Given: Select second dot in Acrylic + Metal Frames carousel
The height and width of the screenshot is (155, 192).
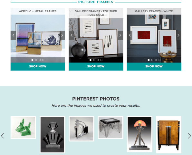Looking at the screenshot, I should (36, 60).
